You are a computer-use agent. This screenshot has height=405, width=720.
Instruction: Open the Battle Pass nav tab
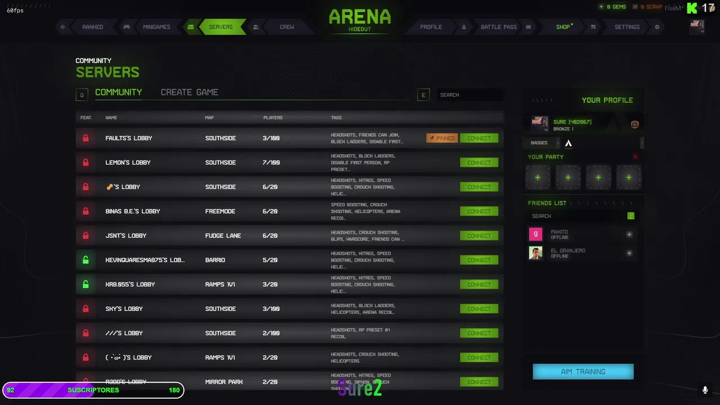[498, 27]
